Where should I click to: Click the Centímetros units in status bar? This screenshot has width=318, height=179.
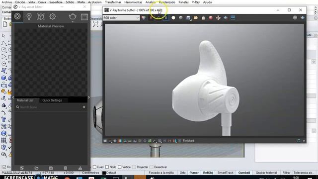(90, 173)
